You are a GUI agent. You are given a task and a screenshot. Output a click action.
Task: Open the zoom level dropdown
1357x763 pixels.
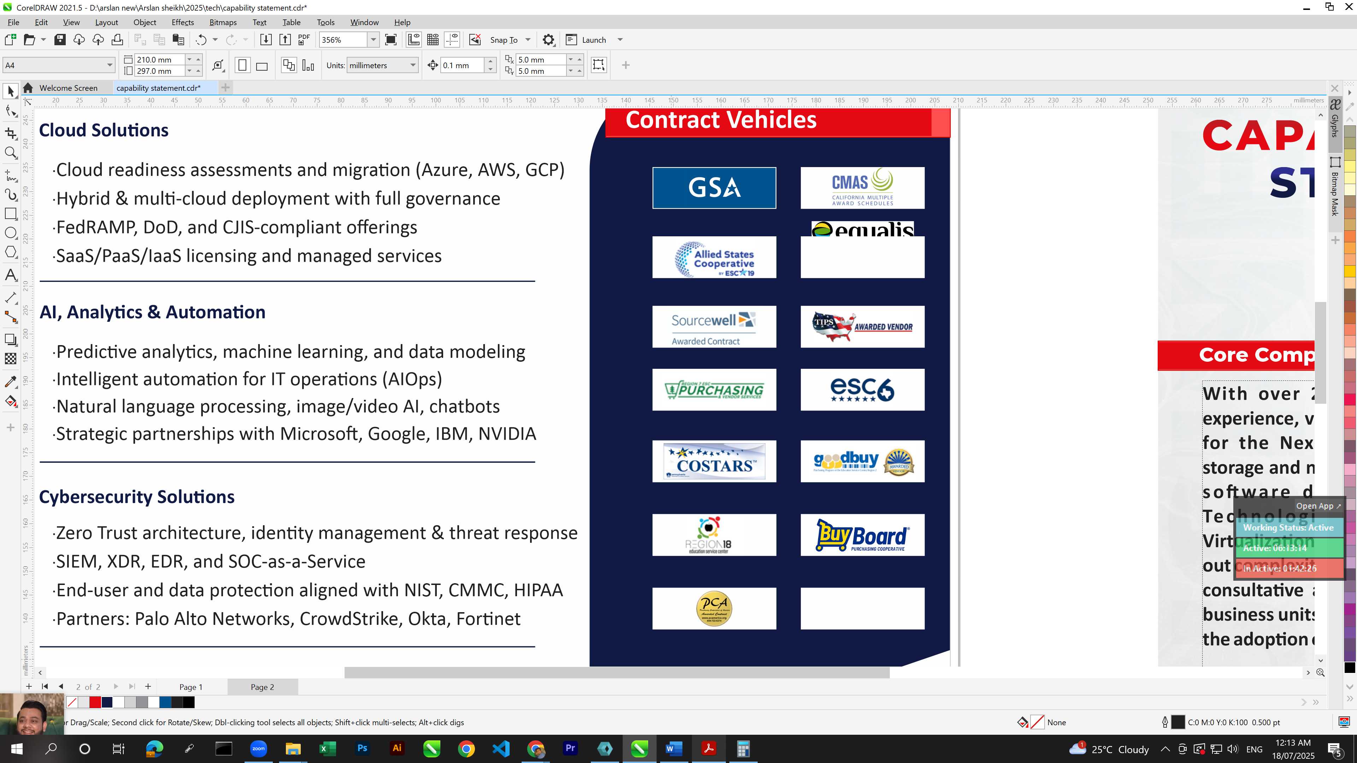click(x=373, y=40)
